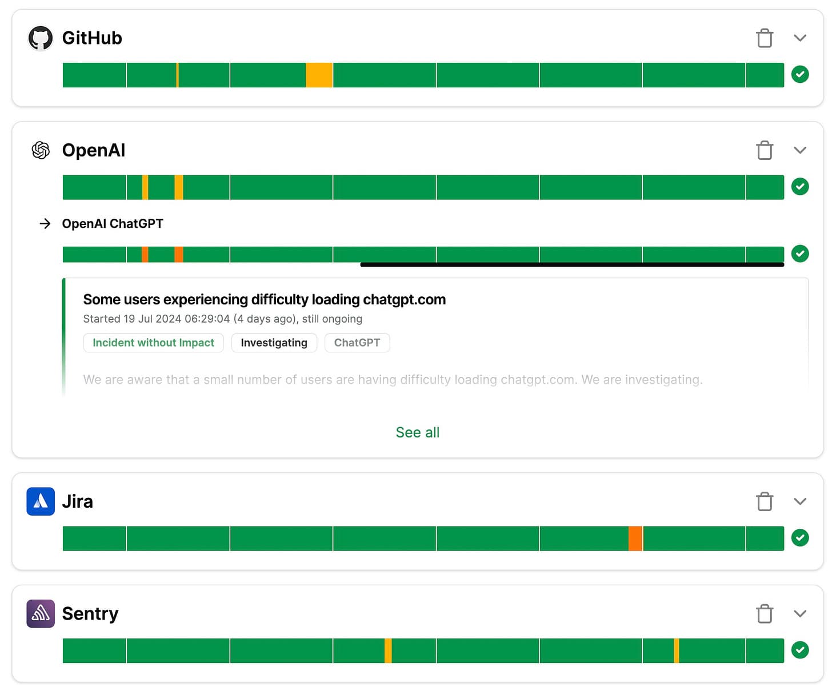
Task: Click the OpenAI ChatGPT green status checkmark
Action: pos(800,253)
